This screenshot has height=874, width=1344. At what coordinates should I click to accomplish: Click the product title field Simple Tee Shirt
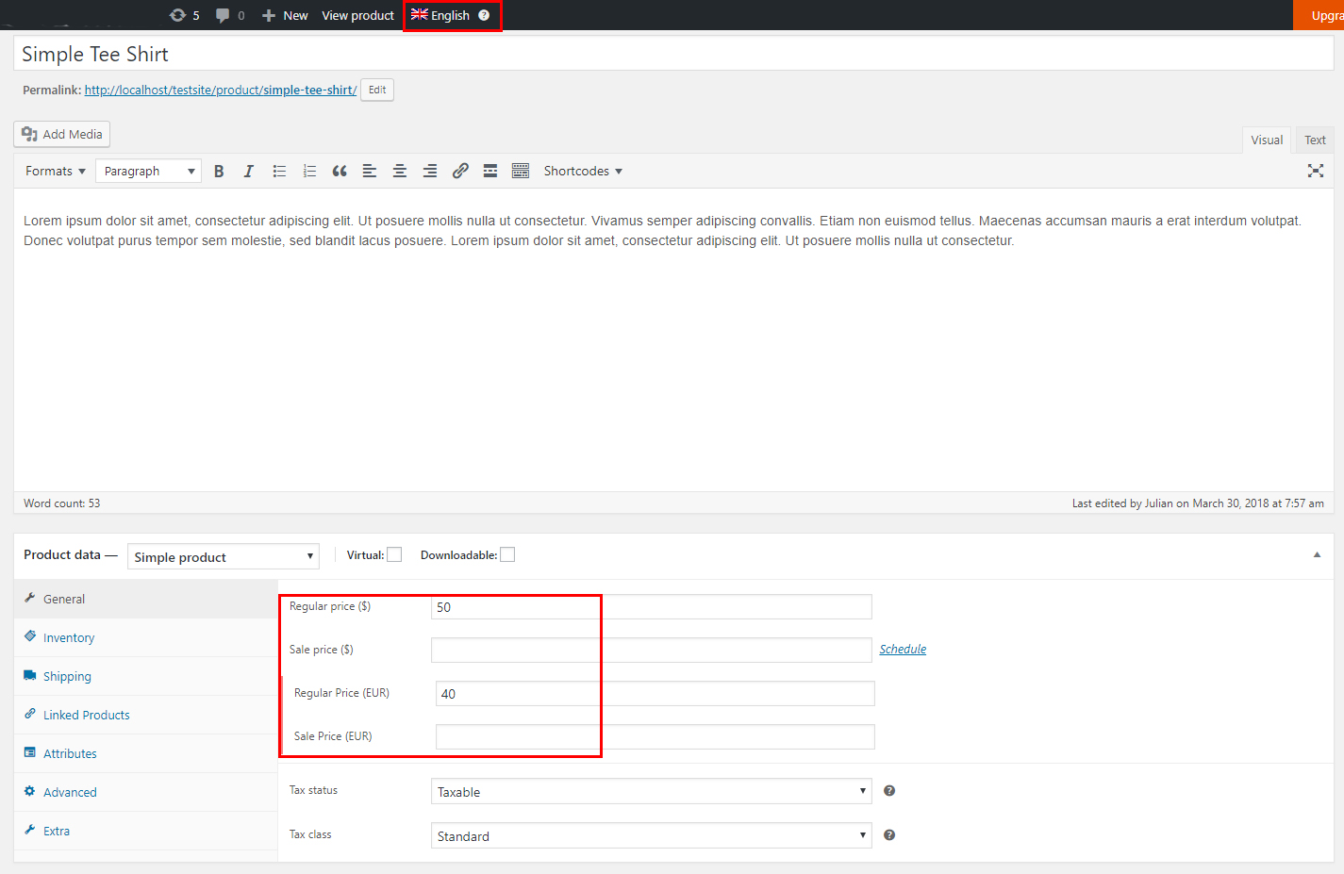click(x=673, y=54)
